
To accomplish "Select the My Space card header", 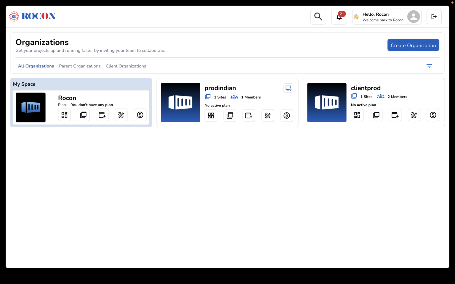I will click(x=24, y=84).
